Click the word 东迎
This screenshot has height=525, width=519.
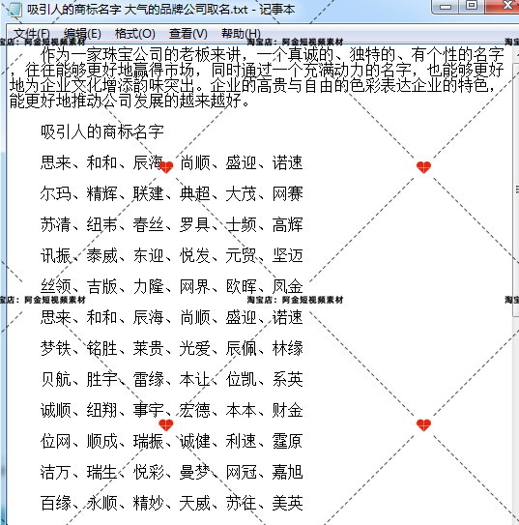point(148,255)
